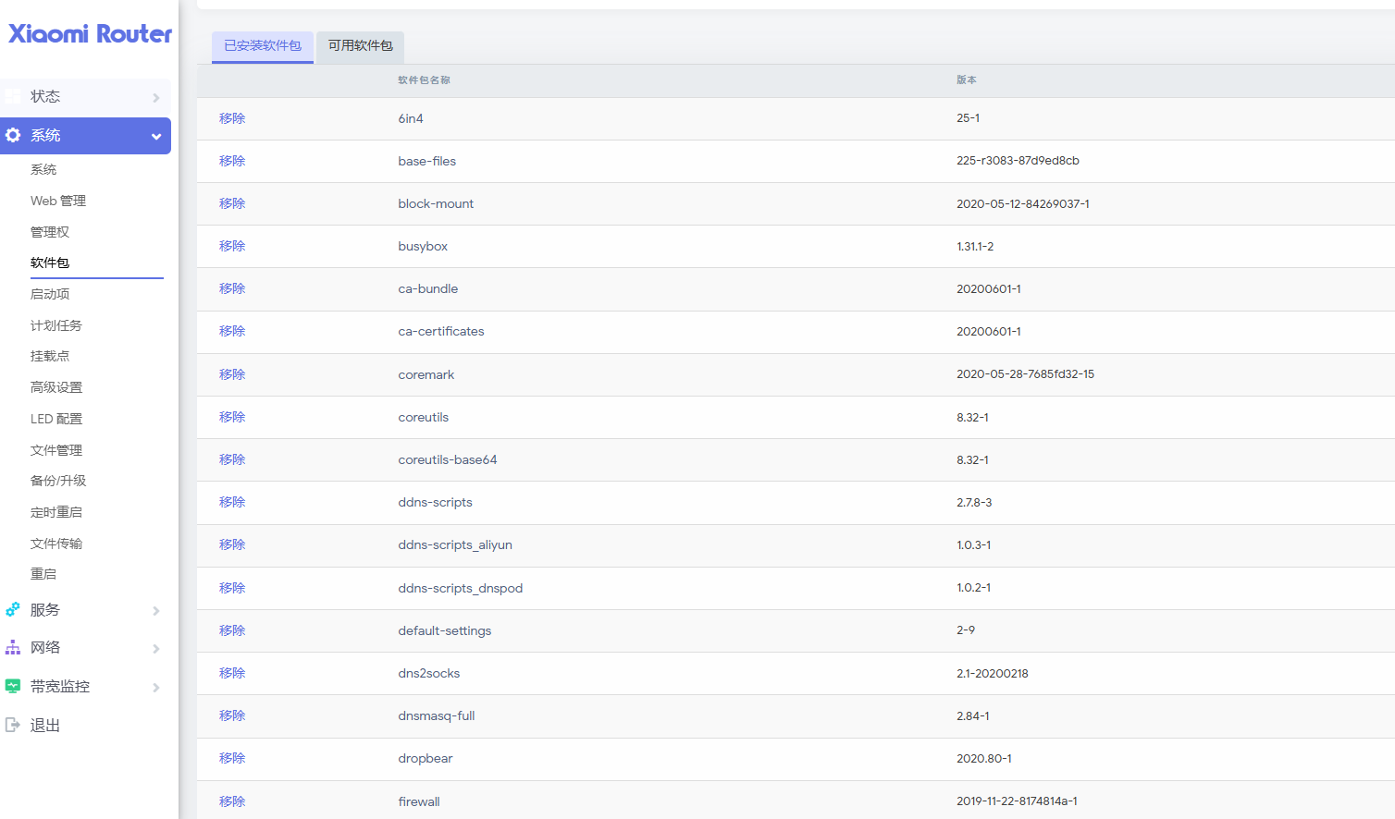Switch to the 可用软件包 tab

click(360, 46)
